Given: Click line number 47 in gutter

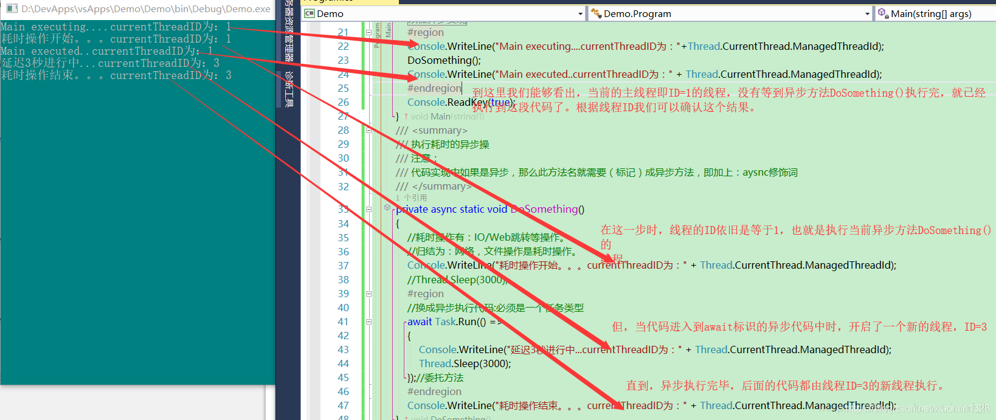Looking at the screenshot, I should point(344,405).
